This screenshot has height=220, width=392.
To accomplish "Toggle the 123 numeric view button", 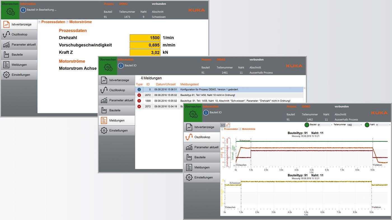I will point(223,125).
